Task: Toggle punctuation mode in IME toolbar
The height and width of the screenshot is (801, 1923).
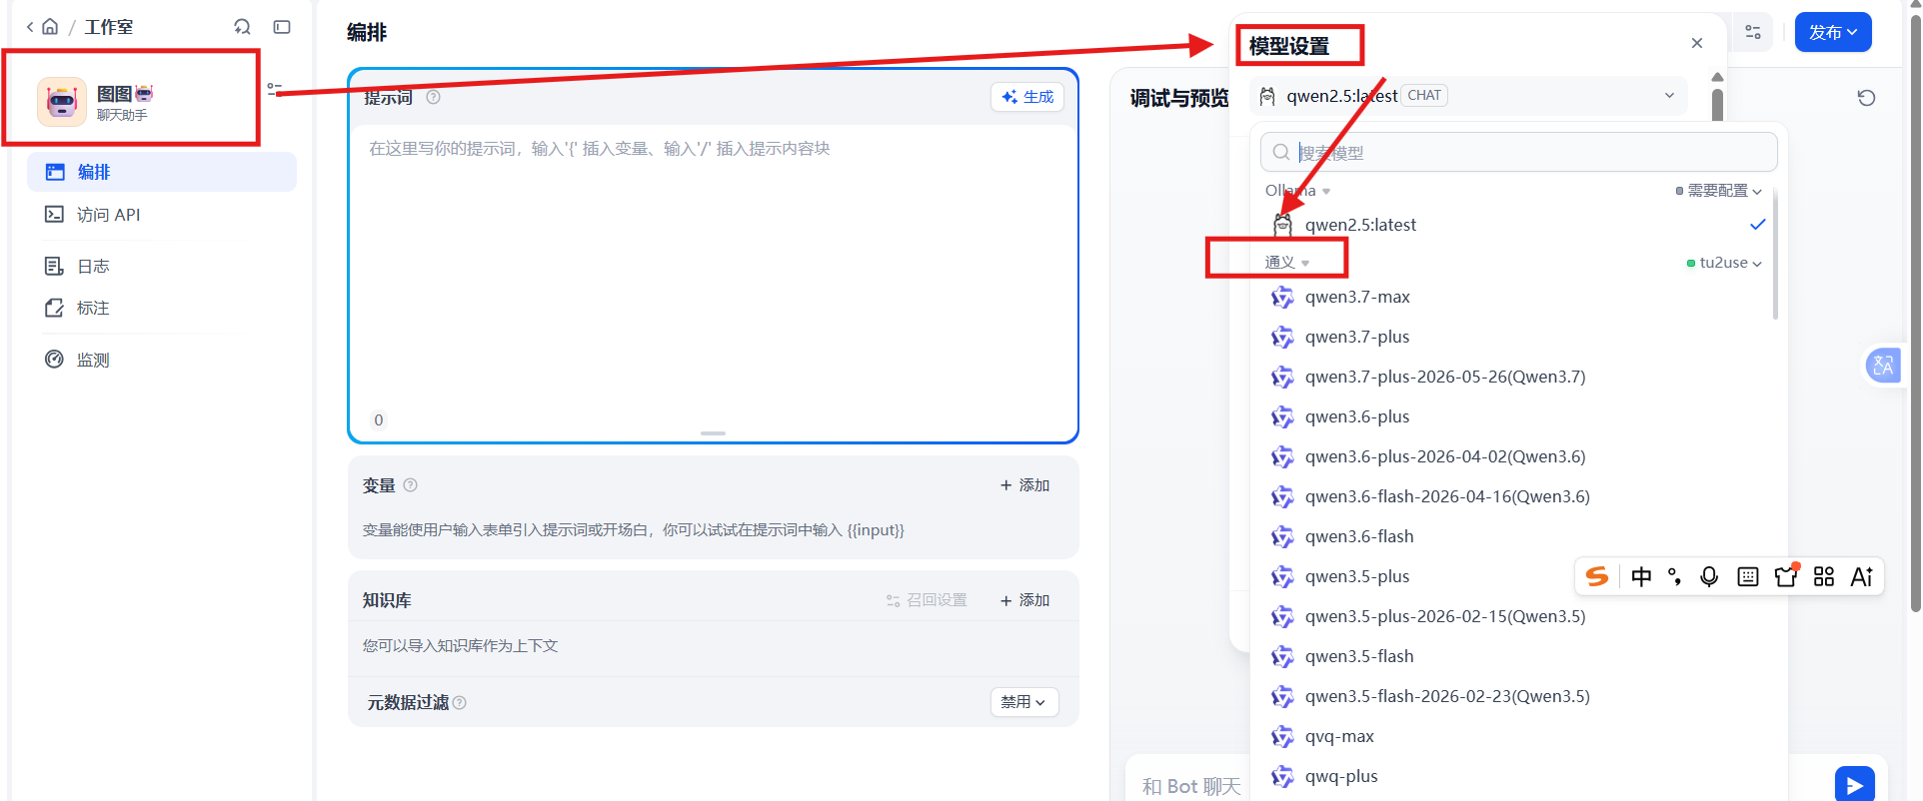Action: 1675,576
